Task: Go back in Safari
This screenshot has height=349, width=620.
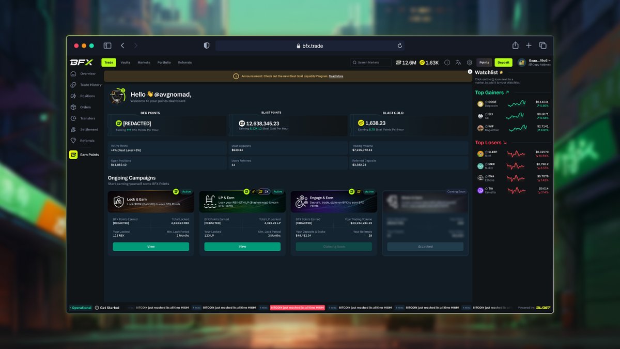Action: click(x=122, y=45)
